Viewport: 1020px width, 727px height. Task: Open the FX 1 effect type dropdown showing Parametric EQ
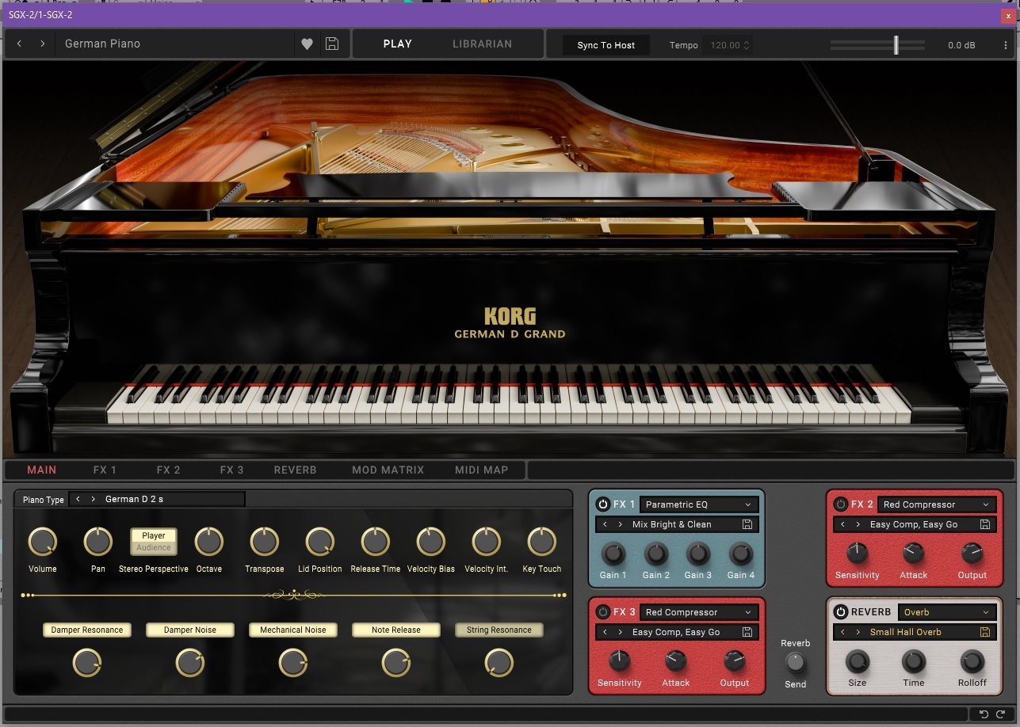click(x=698, y=504)
